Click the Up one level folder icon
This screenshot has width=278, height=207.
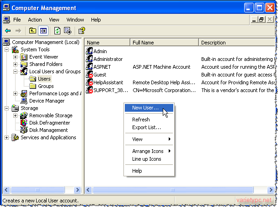(32, 31)
